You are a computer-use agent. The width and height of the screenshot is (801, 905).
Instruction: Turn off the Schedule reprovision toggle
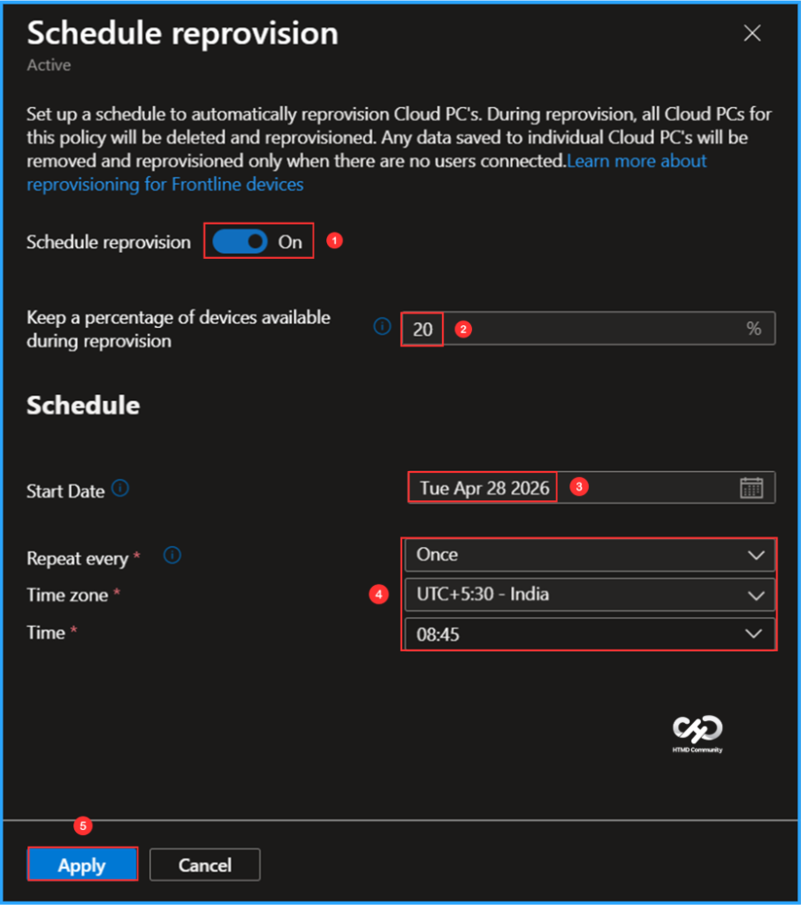(240, 240)
